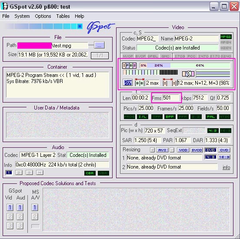
Task: Click the audio CBR indicator
Action: (90, 173)
